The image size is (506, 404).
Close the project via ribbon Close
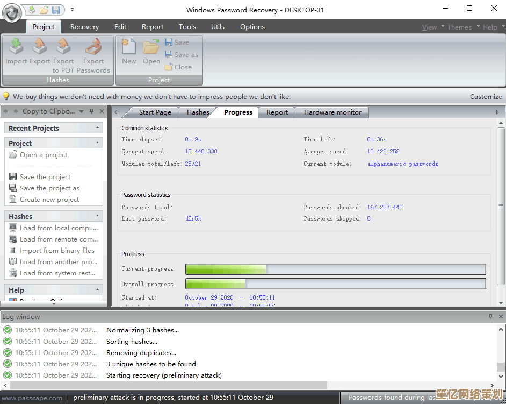click(178, 67)
